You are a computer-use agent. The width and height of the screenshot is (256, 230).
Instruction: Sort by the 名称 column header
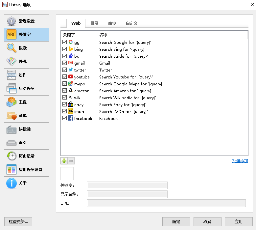coord(173,35)
